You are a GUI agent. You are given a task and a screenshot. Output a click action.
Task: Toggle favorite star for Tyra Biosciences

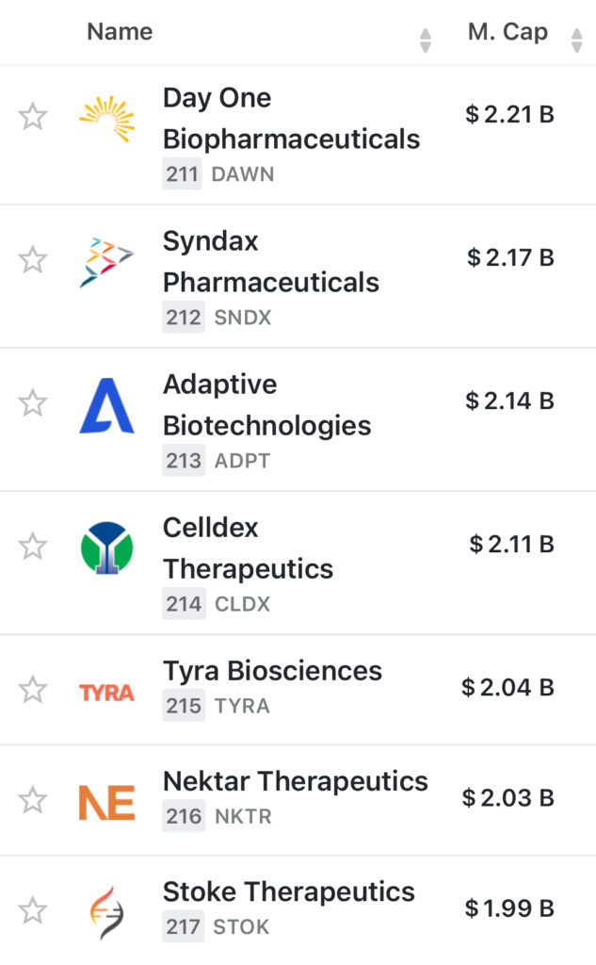[x=33, y=690]
